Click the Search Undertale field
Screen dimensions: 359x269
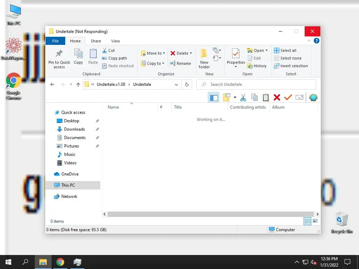pyautogui.click(x=256, y=84)
